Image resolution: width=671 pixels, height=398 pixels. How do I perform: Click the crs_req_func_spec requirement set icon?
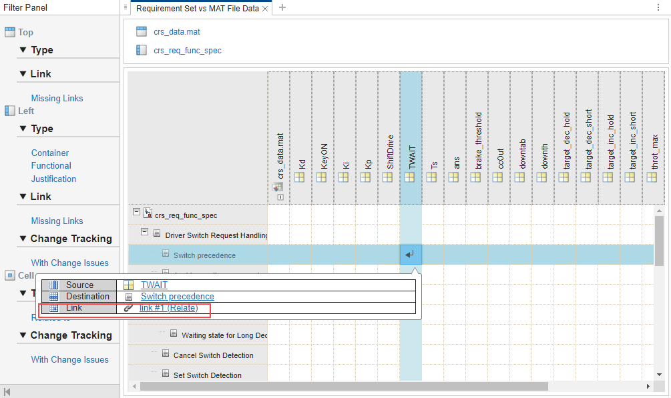click(141, 50)
